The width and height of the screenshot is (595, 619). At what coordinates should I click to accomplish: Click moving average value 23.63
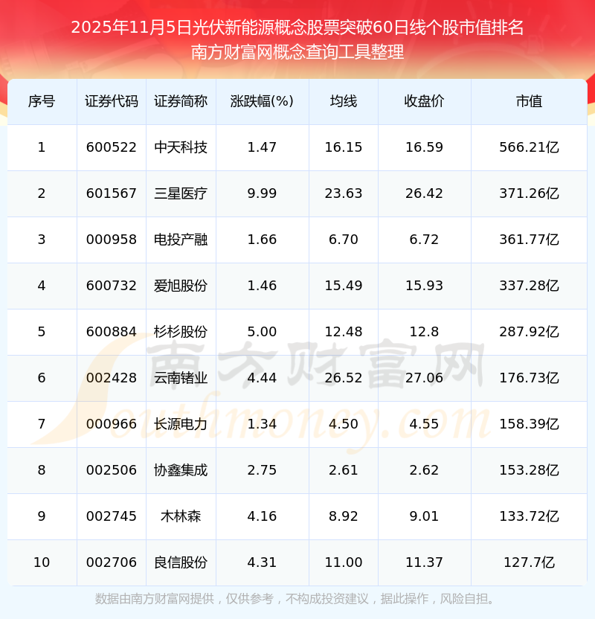click(344, 193)
